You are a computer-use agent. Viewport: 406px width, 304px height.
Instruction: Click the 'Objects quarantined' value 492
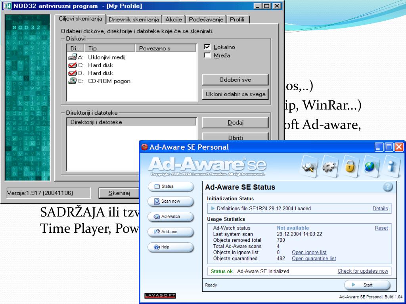click(x=281, y=258)
